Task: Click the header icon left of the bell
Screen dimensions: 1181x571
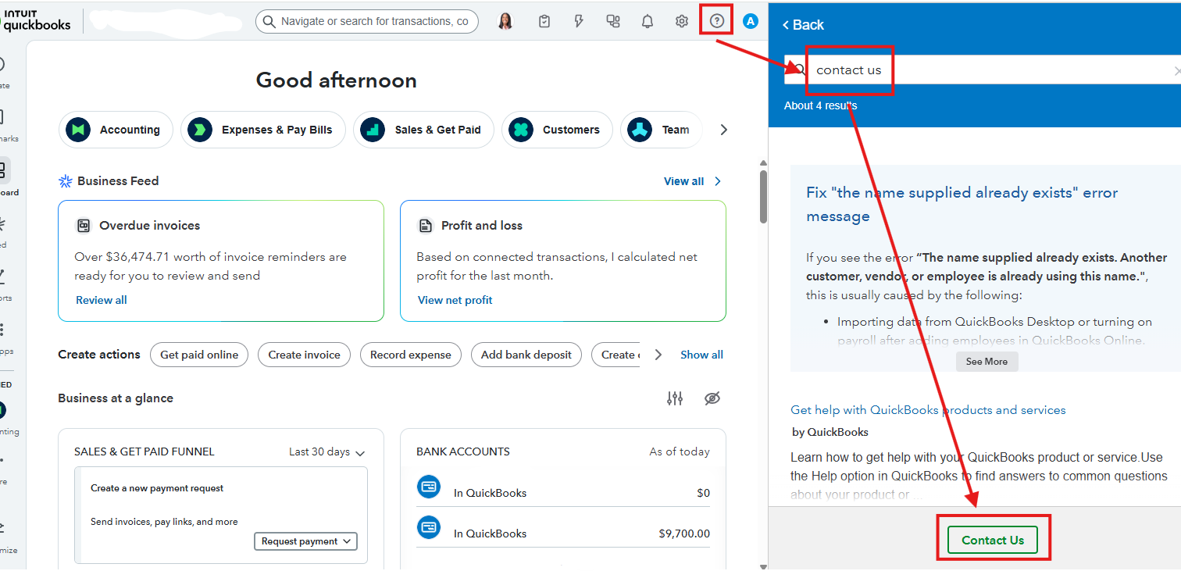Action: click(x=613, y=21)
